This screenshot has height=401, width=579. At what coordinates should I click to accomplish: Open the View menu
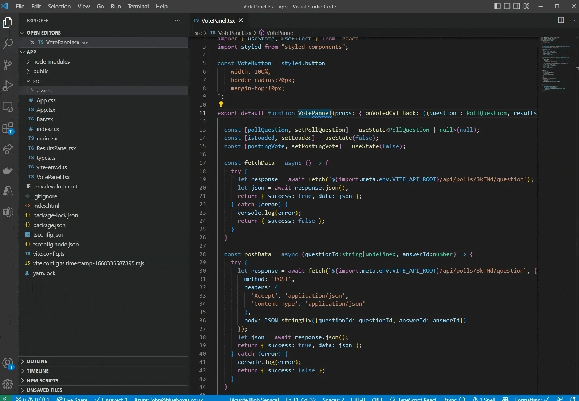[x=83, y=6]
